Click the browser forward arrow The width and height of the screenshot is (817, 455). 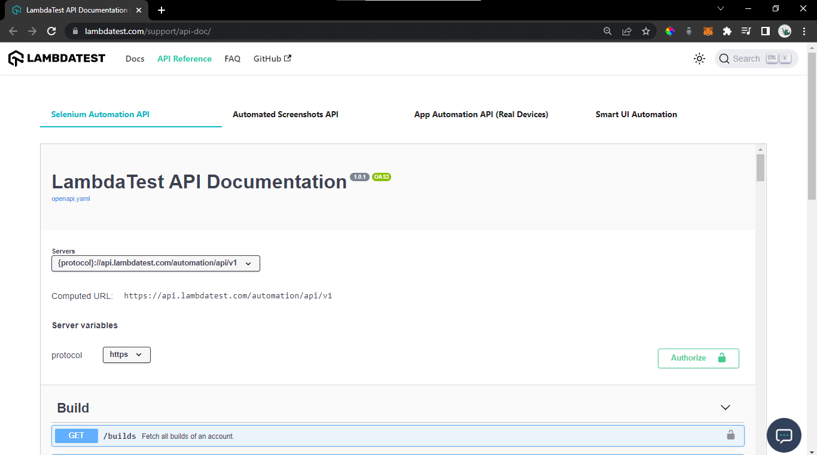(32, 31)
